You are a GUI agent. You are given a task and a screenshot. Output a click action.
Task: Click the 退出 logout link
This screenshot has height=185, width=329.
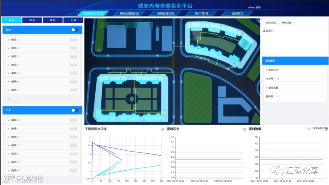point(258,7)
